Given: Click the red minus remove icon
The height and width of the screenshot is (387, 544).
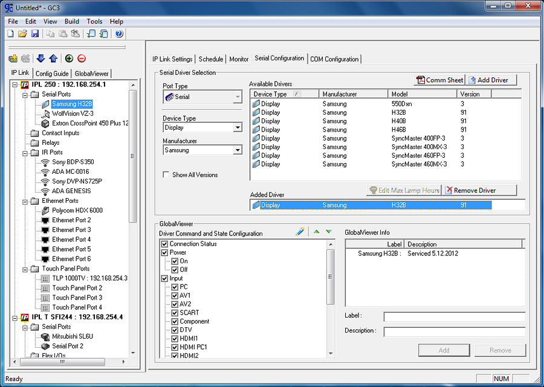Looking at the screenshot, I should [x=82, y=58].
